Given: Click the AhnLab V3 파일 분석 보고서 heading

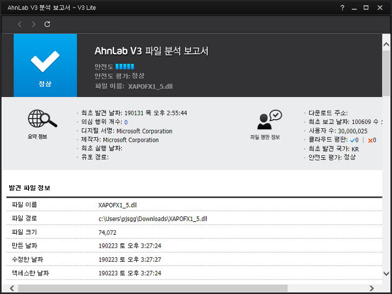Looking at the screenshot, I should coord(151,51).
